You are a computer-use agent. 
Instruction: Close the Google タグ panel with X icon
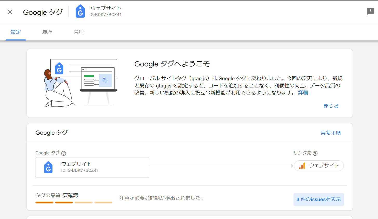coord(10,12)
